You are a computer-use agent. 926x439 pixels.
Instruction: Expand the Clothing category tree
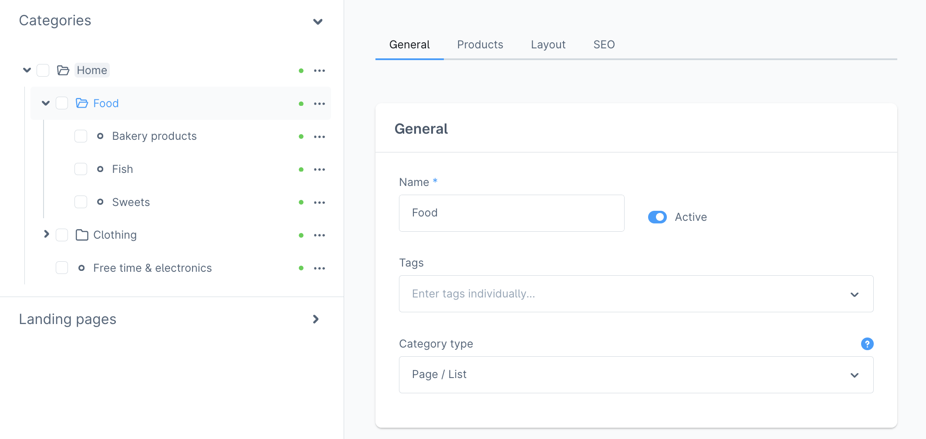pos(46,234)
